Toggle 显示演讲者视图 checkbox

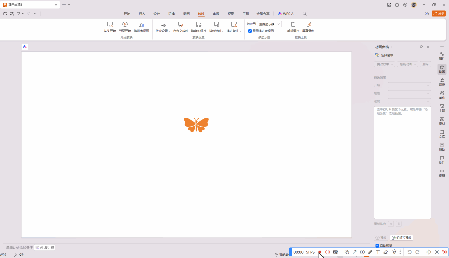[250, 31]
